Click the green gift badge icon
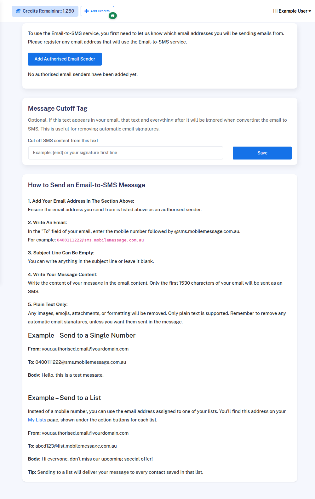Screen dimensions: 315x499 point(113,16)
